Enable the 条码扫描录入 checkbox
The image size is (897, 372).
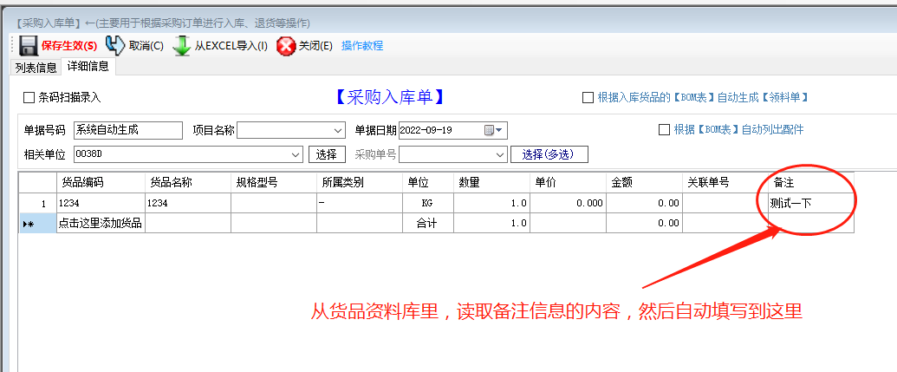tap(29, 98)
